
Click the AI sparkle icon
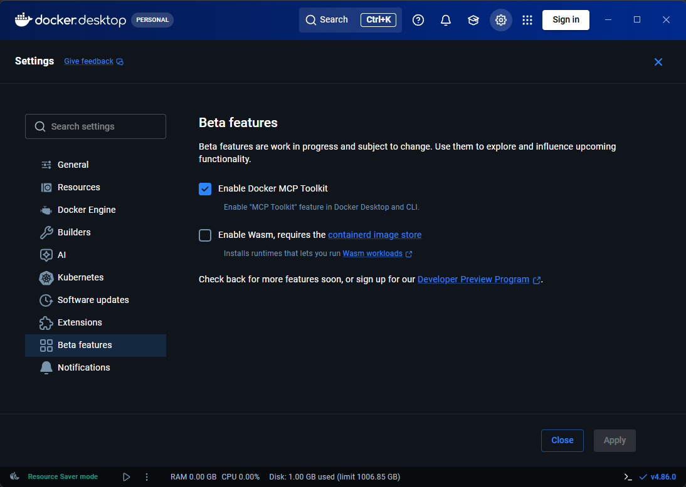tap(46, 255)
